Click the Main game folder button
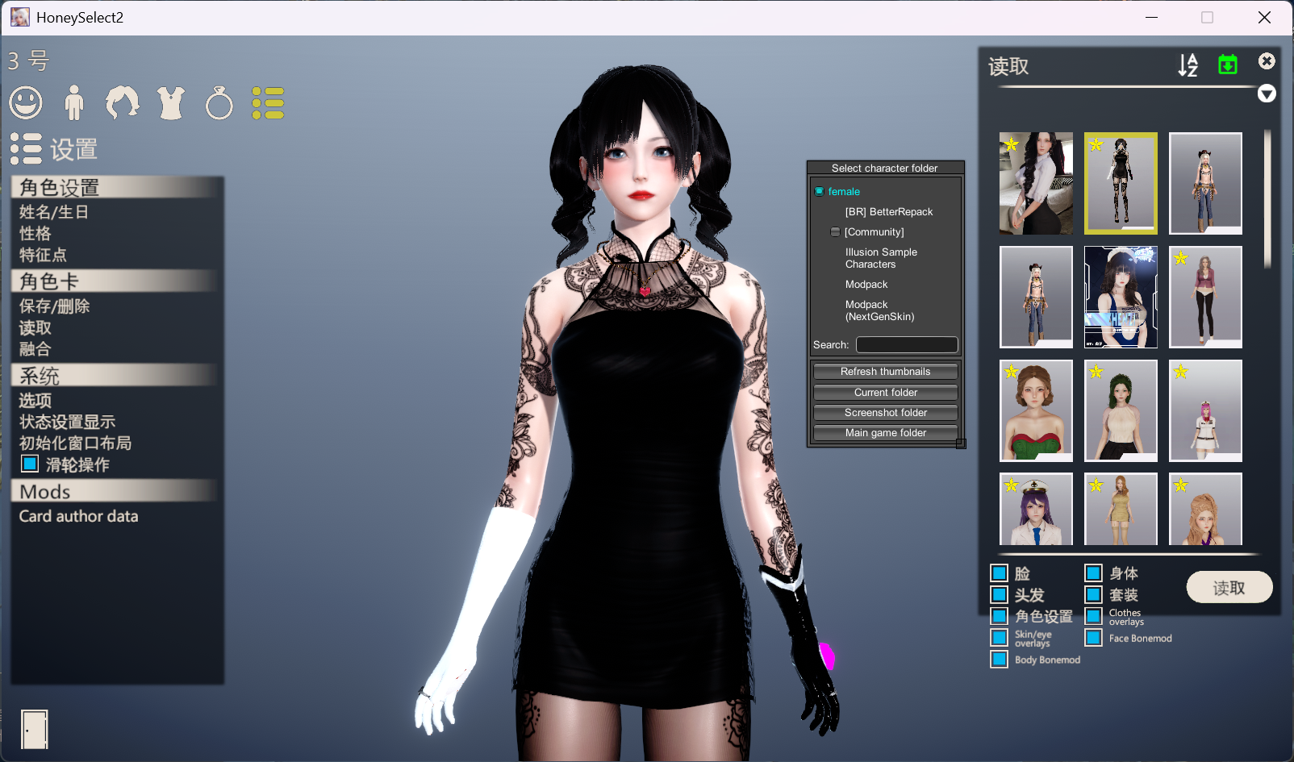Viewport: 1294px width, 762px height. tap(886, 433)
